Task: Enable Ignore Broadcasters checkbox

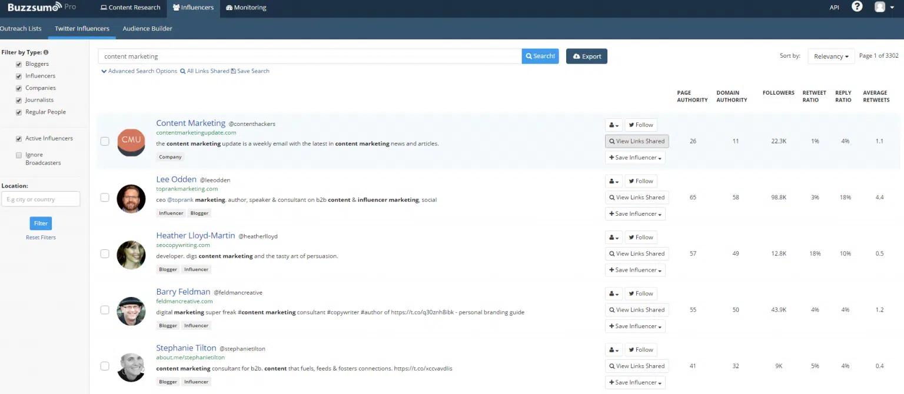Action: [x=19, y=155]
